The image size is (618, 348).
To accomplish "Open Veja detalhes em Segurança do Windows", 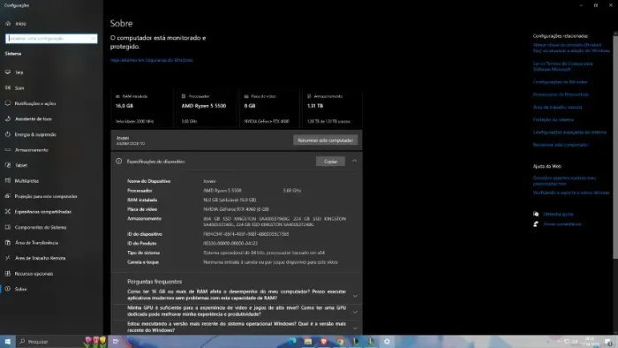I will (x=152, y=60).
